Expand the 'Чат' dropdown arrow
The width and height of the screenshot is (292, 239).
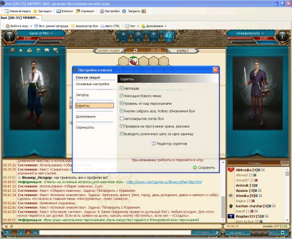click(x=138, y=26)
